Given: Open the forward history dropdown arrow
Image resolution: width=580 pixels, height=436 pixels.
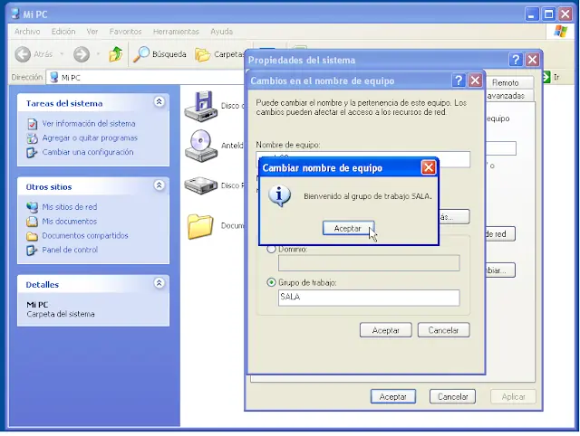Looking at the screenshot, I should [98, 54].
